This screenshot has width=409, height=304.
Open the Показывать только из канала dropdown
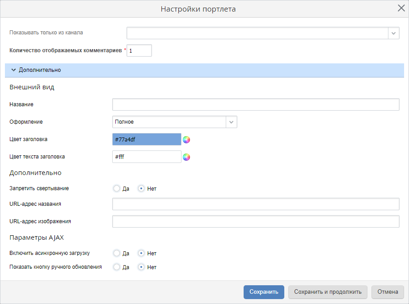(393, 33)
